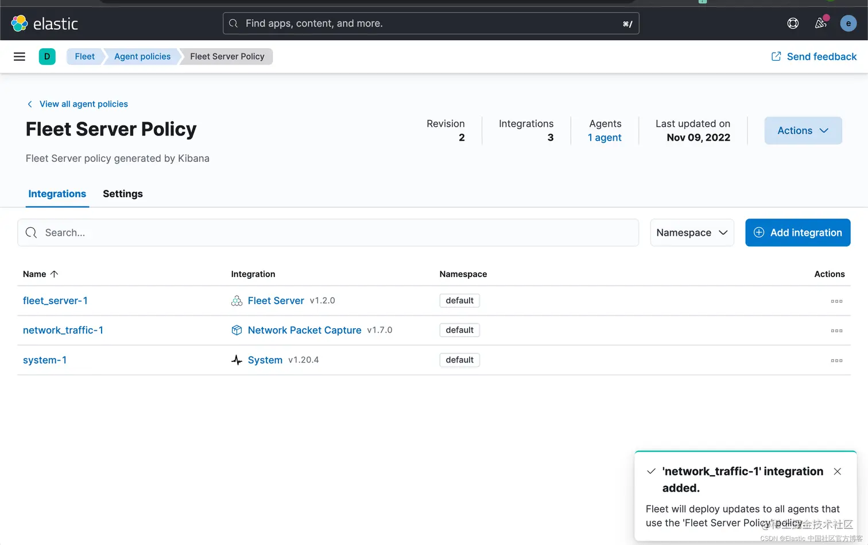The height and width of the screenshot is (545, 868).
Task: Open Fleet Server integration link
Action: pyautogui.click(x=276, y=301)
